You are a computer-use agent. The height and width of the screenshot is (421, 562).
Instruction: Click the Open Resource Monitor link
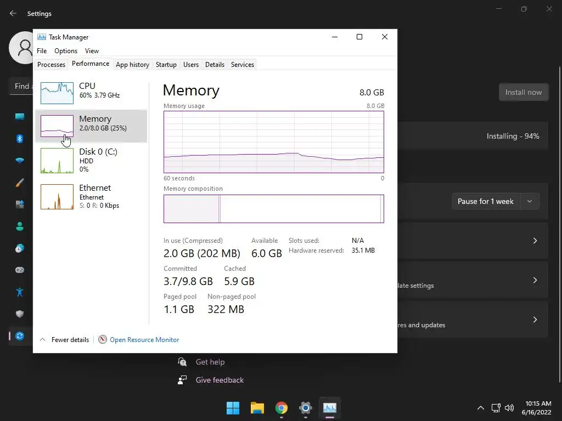pyautogui.click(x=144, y=340)
